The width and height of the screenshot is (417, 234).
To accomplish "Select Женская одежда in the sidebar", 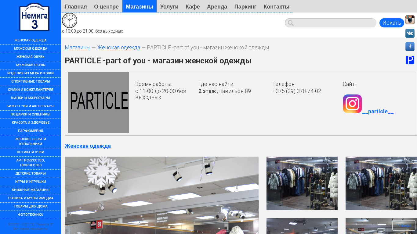I will click(x=31, y=41).
